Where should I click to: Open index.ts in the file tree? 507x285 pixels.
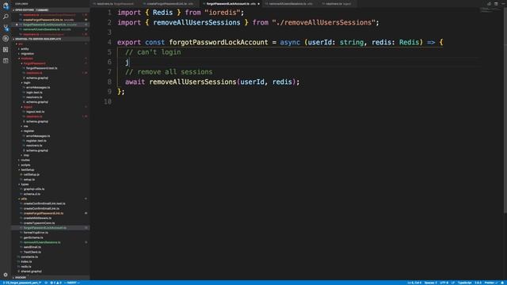pos(26,262)
